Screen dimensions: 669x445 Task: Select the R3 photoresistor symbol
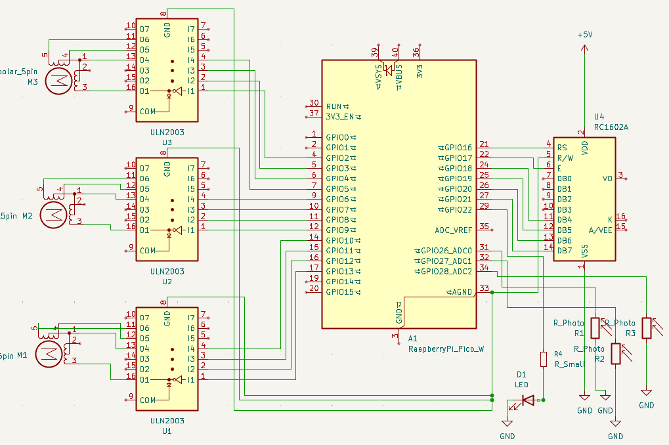647,328
